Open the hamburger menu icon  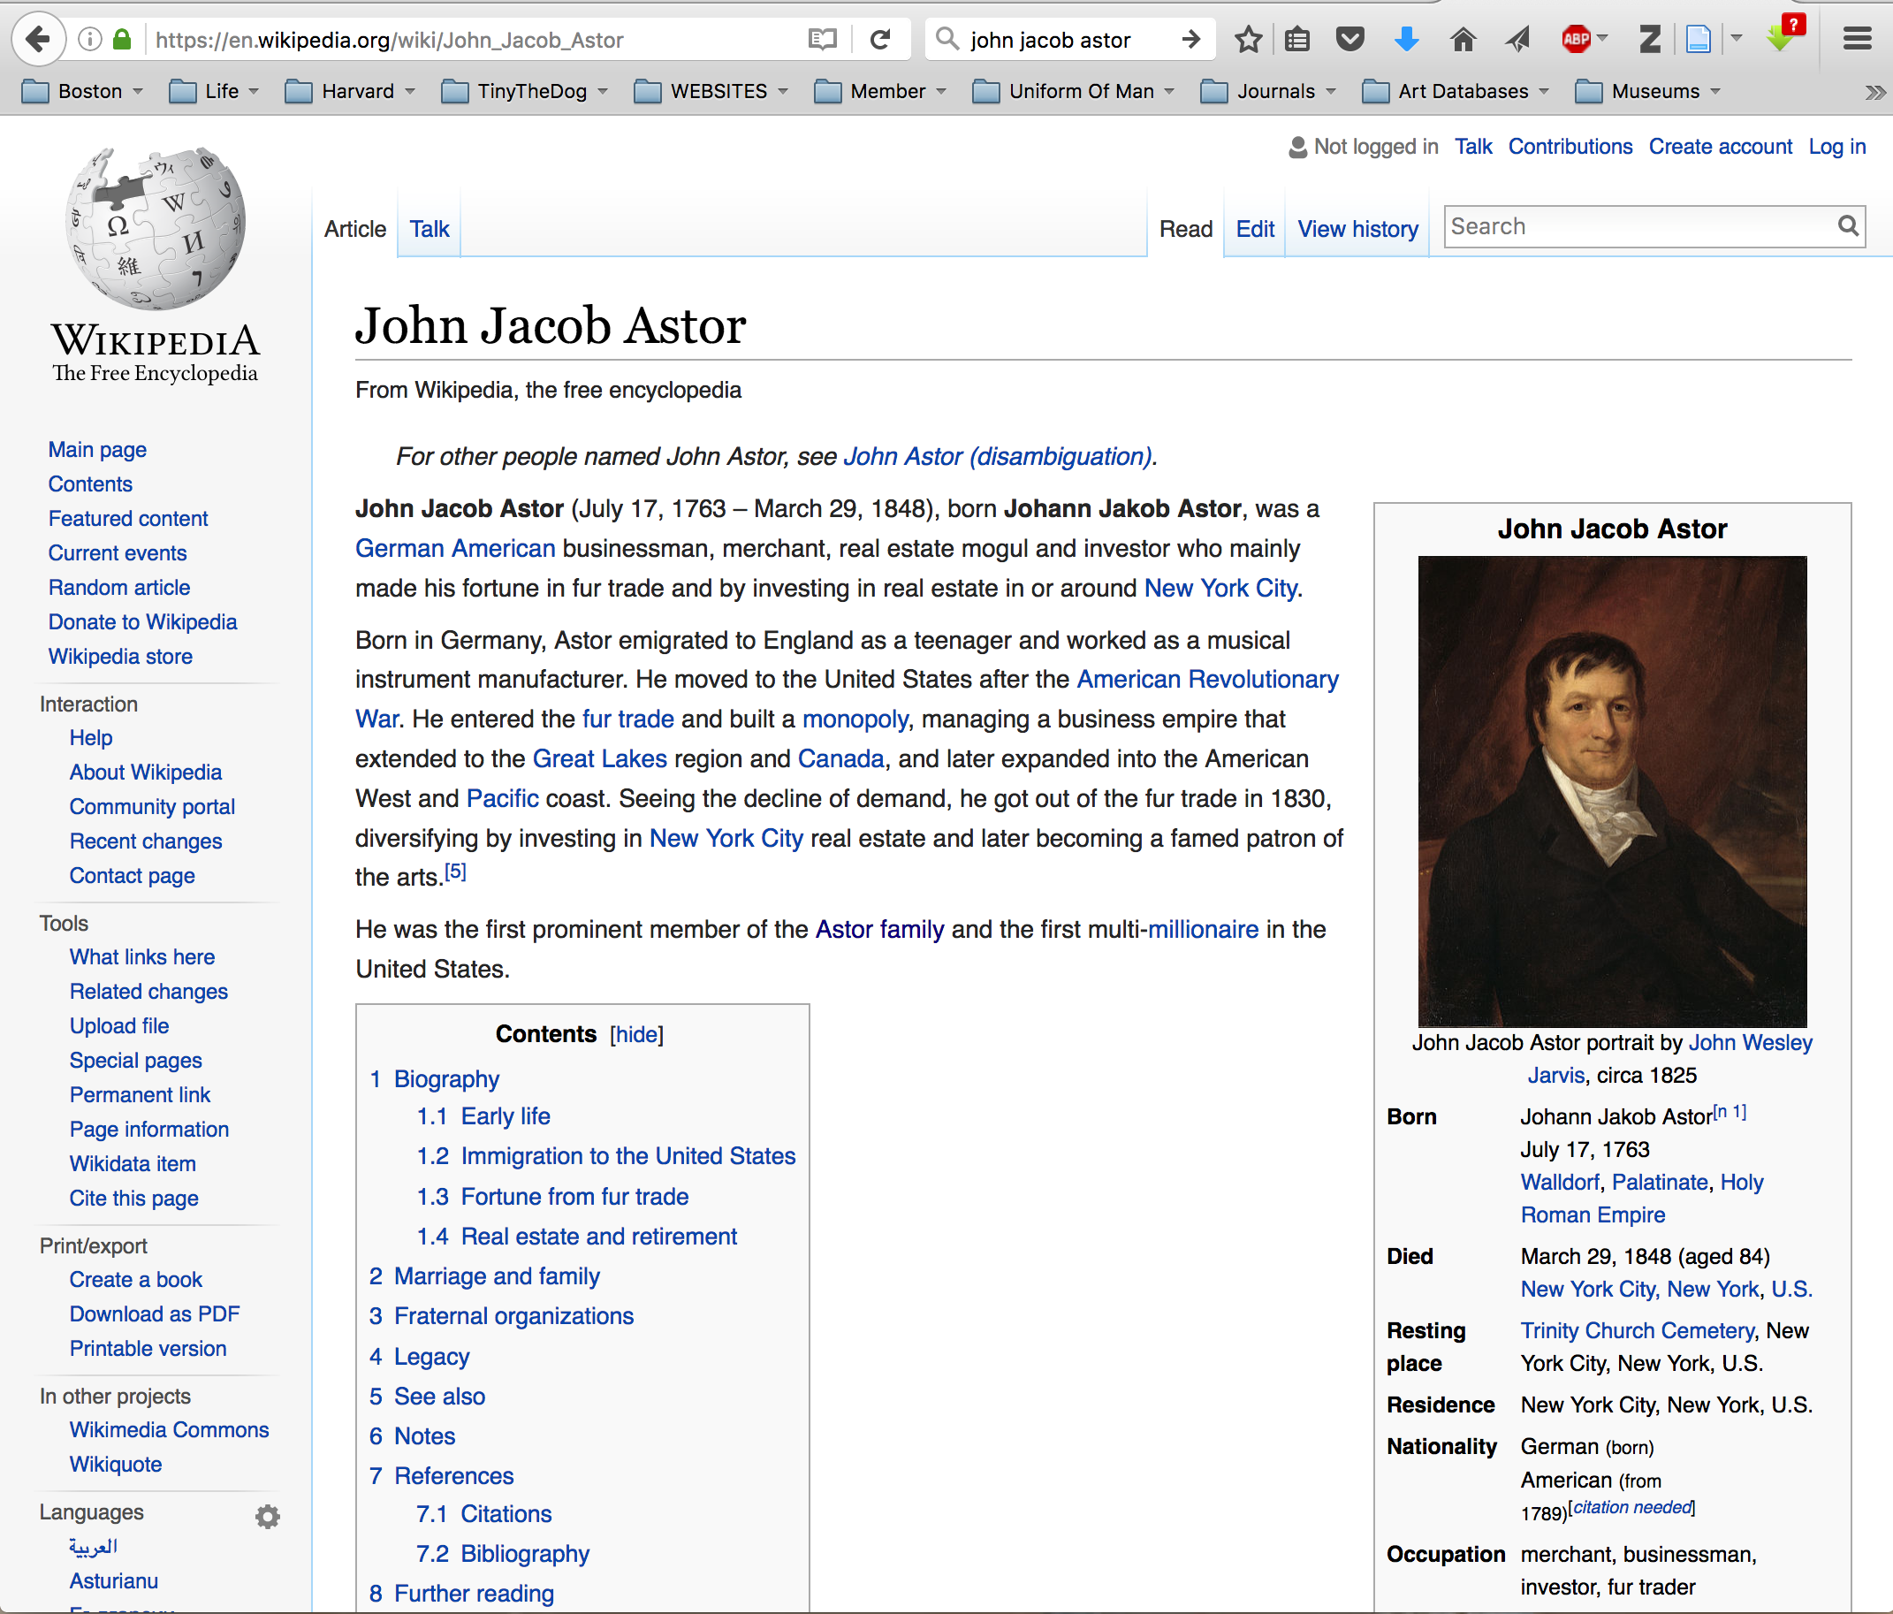[x=1857, y=39]
